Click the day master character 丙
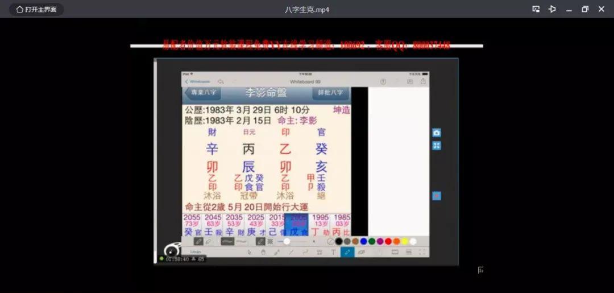Viewport: 614px width, 293px height. tap(248, 149)
